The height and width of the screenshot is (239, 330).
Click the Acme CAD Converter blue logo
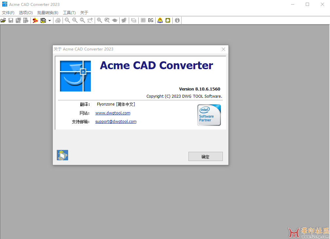75,76
